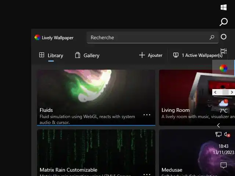Click the monitor icon beside Active Wallpaper(s)
The image size is (235, 176).
click(176, 55)
